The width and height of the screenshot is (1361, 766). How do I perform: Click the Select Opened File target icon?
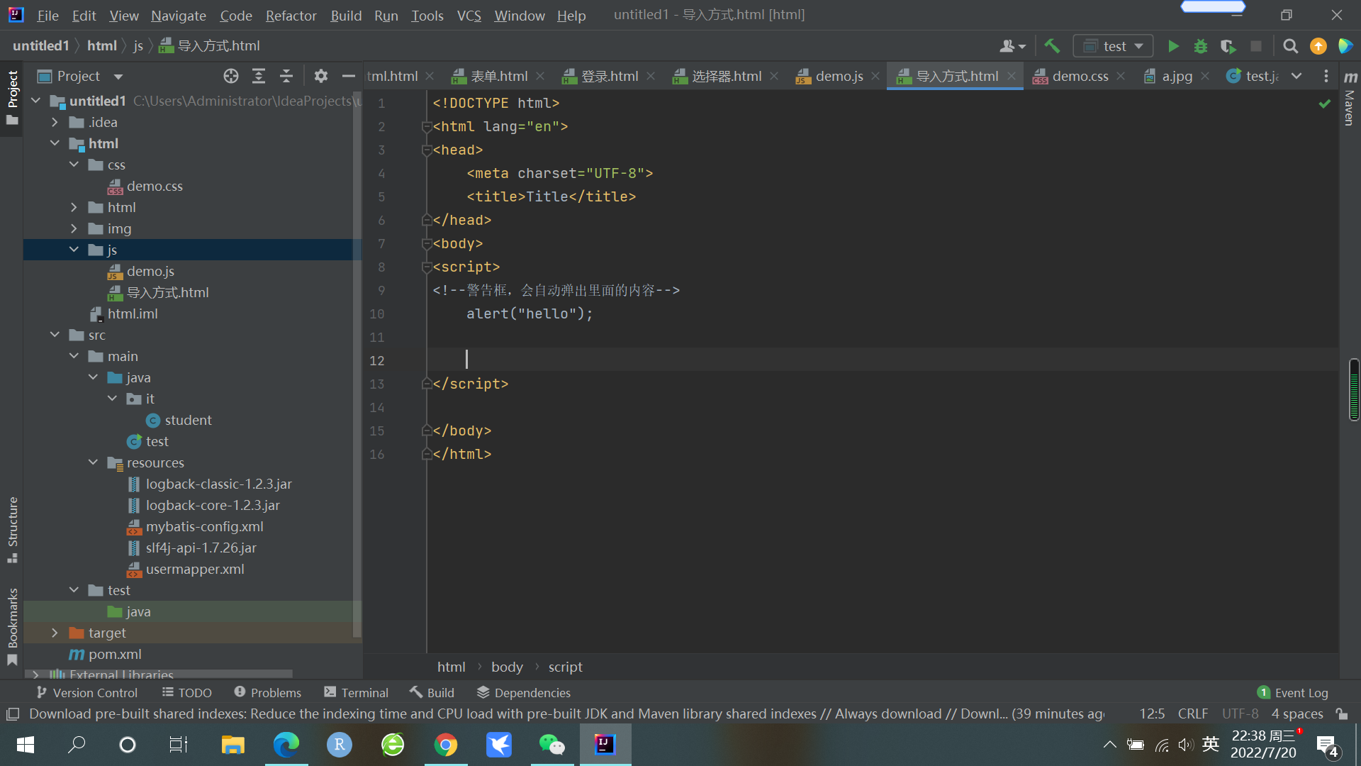pyautogui.click(x=231, y=76)
